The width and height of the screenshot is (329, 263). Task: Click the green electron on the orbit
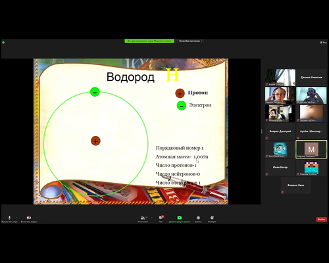click(95, 92)
